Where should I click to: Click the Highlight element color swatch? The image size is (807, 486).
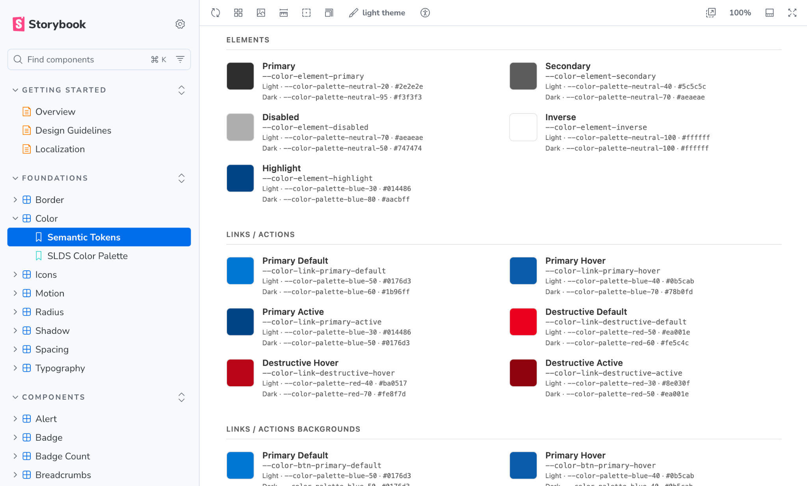tap(240, 178)
